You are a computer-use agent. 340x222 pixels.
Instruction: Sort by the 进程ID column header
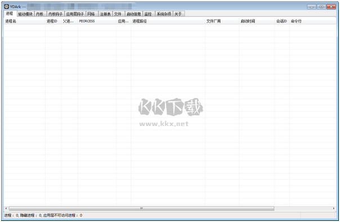[53, 21]
